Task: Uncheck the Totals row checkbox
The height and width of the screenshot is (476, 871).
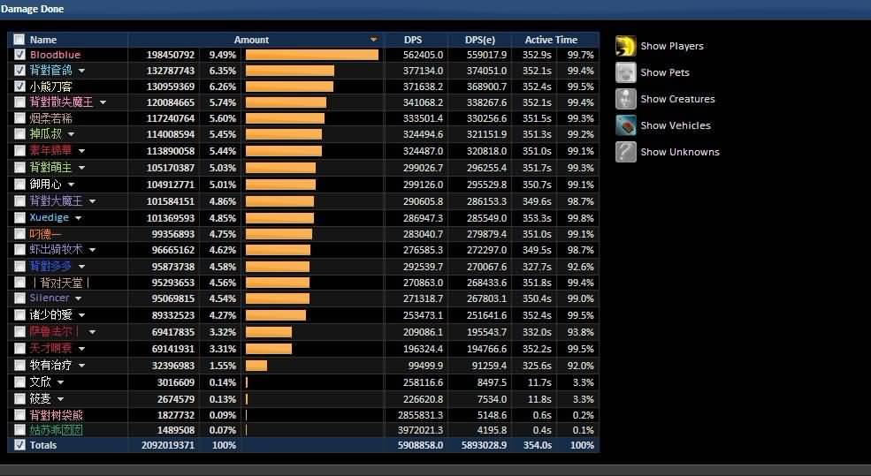Action: click(19, 445)
